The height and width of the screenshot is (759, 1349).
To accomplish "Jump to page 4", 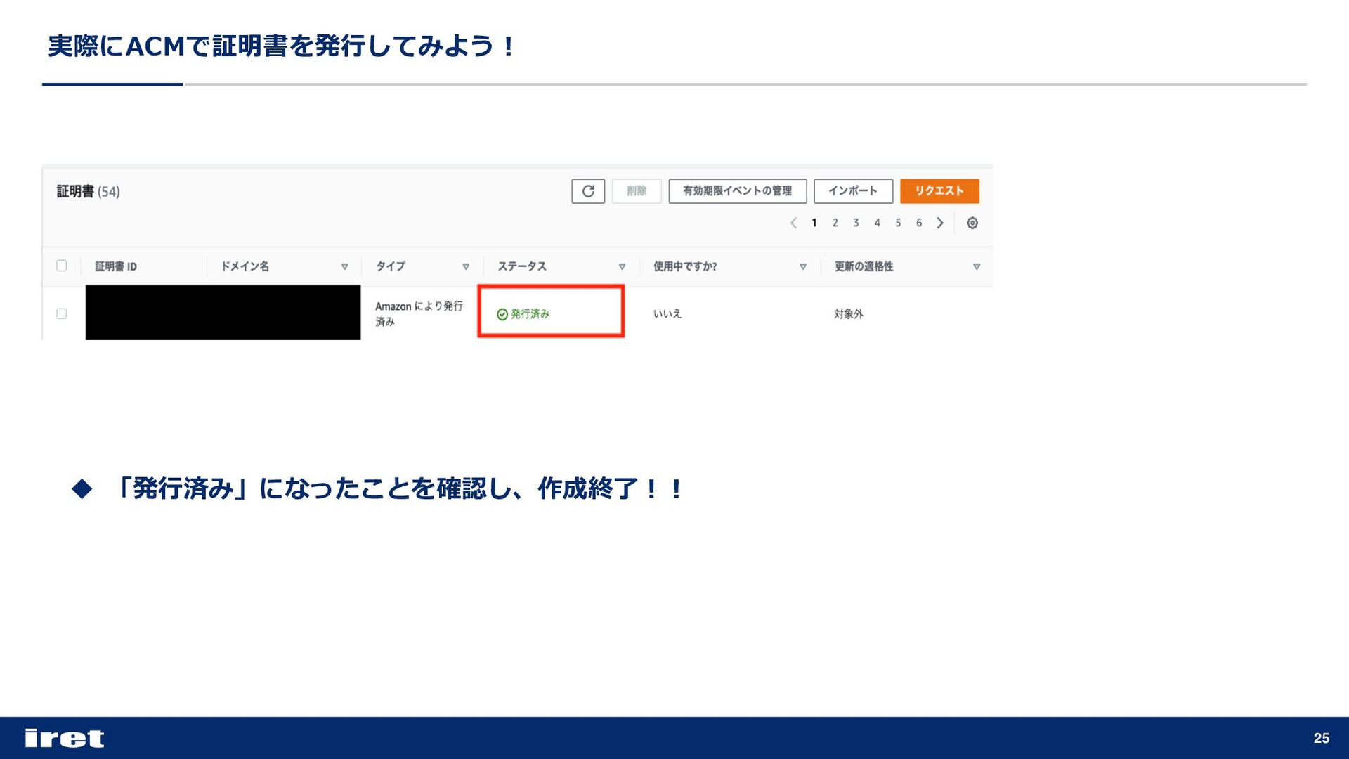I will pos(877,223).
